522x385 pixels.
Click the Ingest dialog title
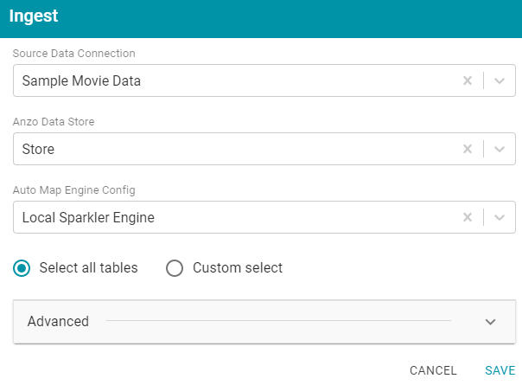(x=34, y=16)
